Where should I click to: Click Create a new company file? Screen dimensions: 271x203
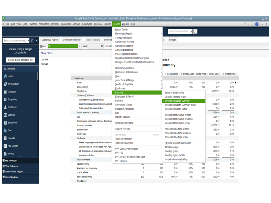[x=20, y=60]
